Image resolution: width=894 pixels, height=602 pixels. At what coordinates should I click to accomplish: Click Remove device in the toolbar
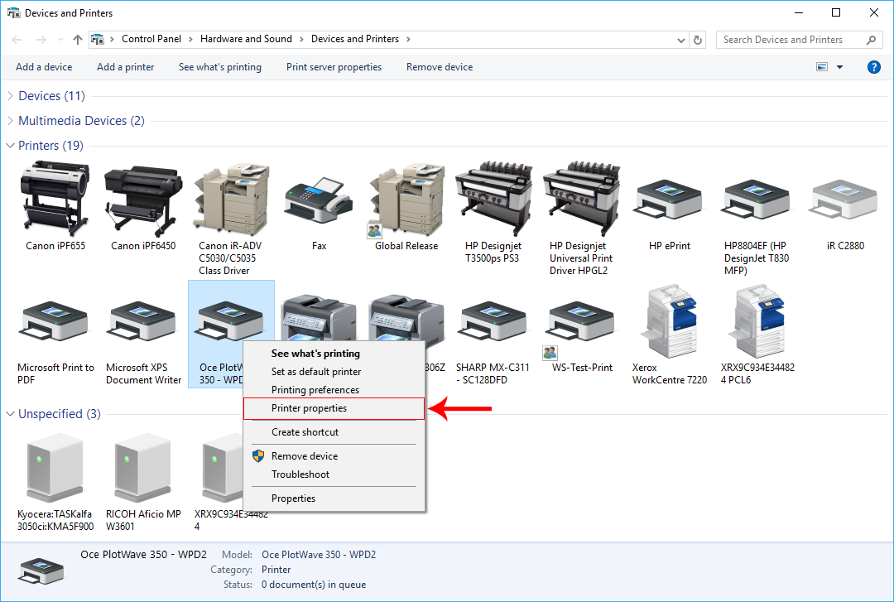coord(440,67)
